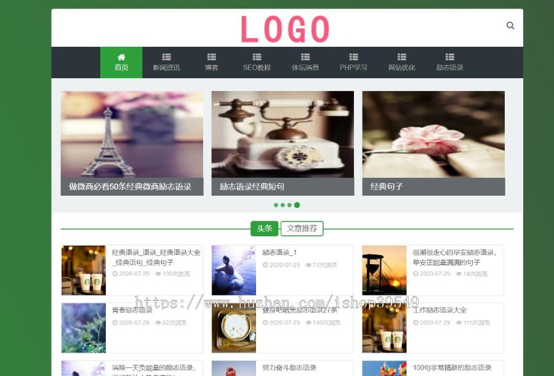Open the 体坛消息 menu label

click(305, 68)
